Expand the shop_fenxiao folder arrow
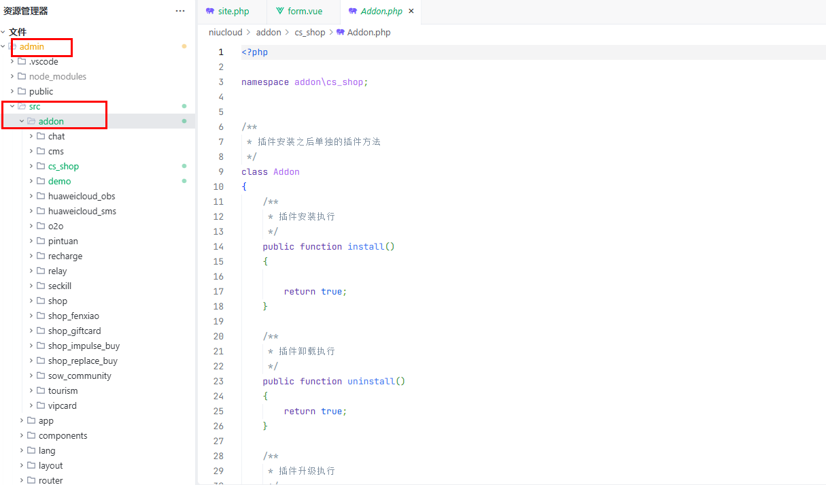 click(x=31, y=316)
